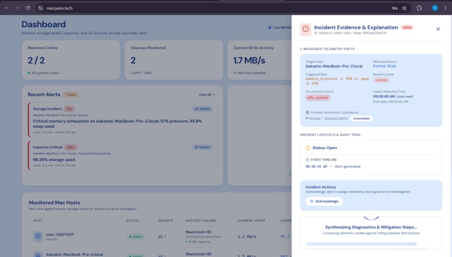Close the Incident Evidence panel
Screen dimensions: 452x257
438,29
